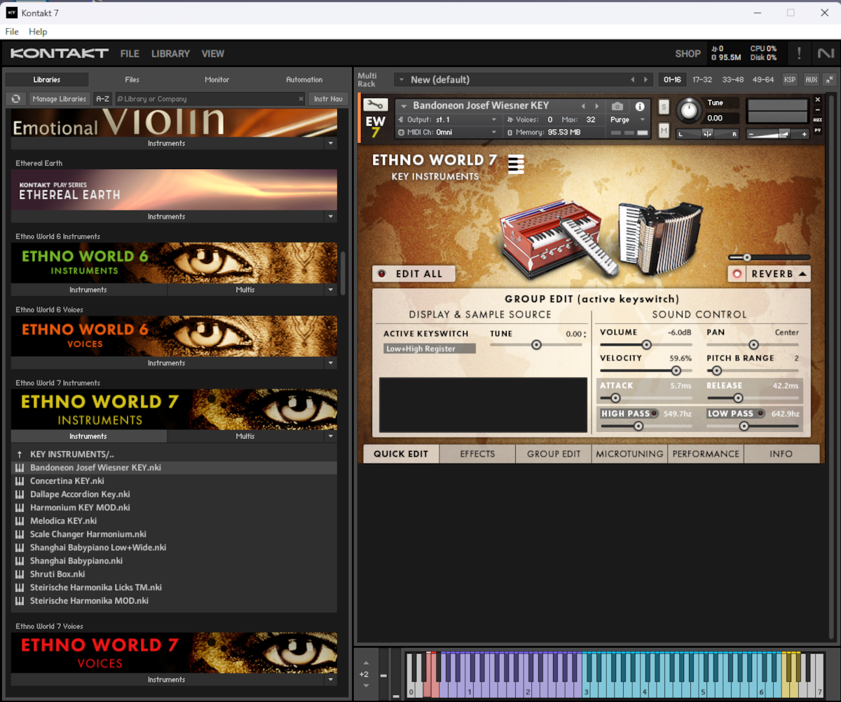Open the VIEW menu in Kontakt header

point(213,53)
